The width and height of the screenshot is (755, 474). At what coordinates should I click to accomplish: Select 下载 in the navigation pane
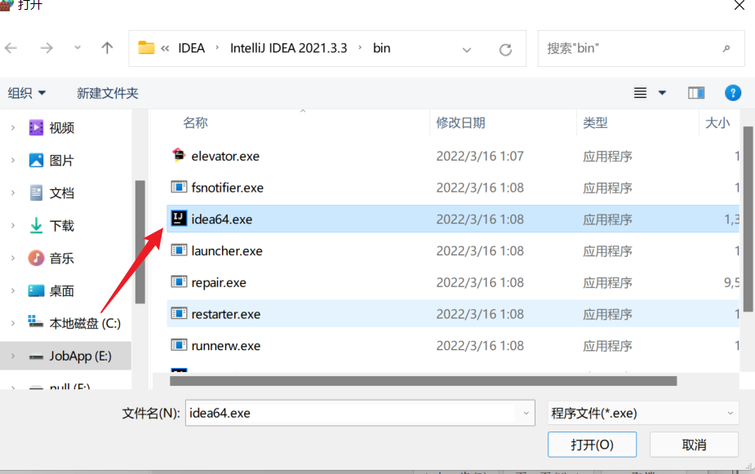pos(62,226)
